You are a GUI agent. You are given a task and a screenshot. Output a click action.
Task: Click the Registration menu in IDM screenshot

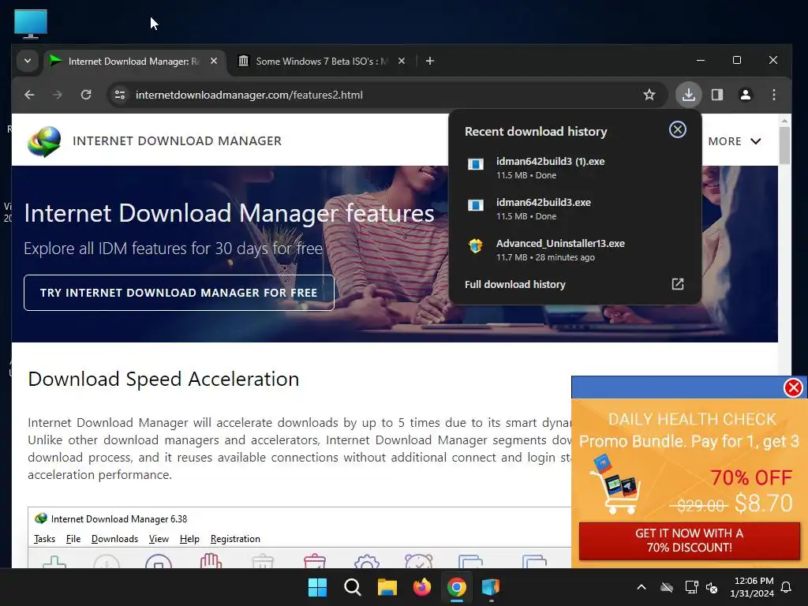click(235, 538)
